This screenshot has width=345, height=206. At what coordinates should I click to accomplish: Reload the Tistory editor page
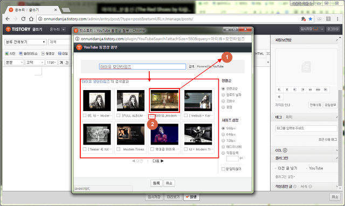coord(23,19)
